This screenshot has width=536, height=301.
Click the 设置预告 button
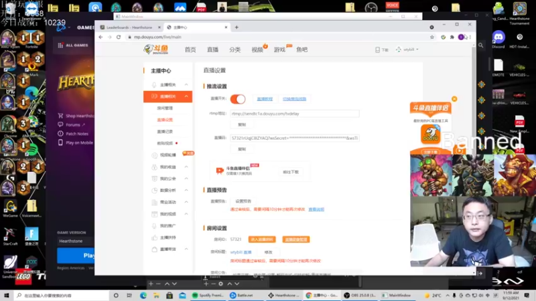coord(243,201)
